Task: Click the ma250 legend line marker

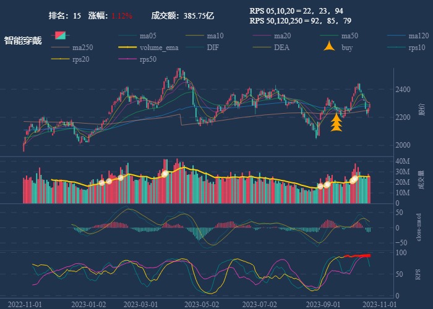Action: pos(61,48)
